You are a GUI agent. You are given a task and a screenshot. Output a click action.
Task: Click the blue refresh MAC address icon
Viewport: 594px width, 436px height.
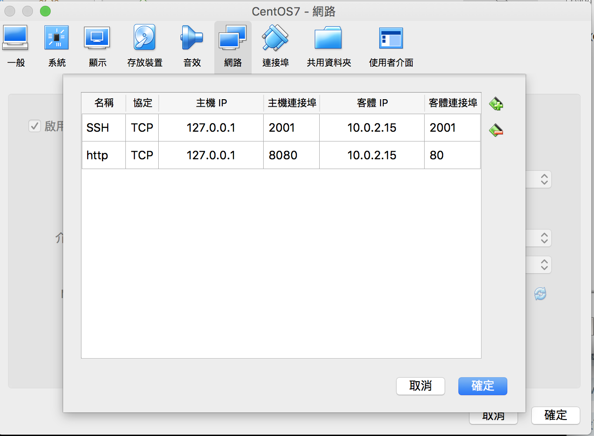coord(540,294)
